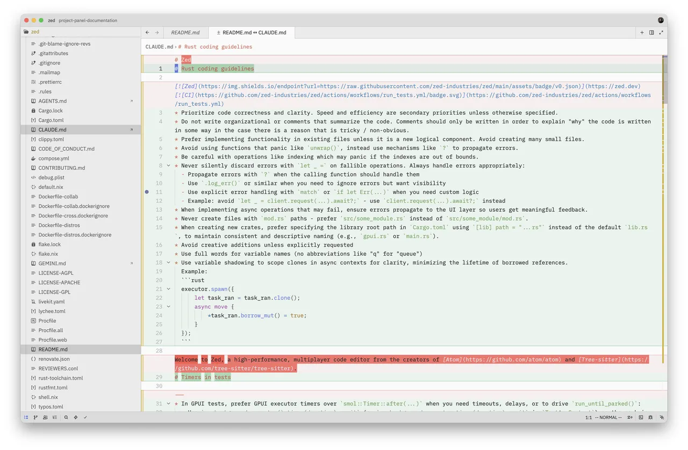The height and width of the screenshot is (450, 688).
Task: Go forward using the right arrow
Action: point(157,32)
